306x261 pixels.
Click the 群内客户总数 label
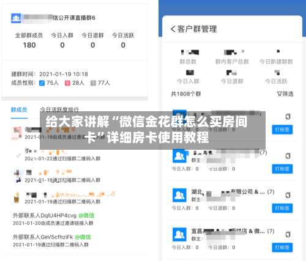[232, 62]
